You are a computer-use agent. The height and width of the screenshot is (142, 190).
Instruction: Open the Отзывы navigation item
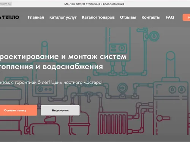click(128, 17)
